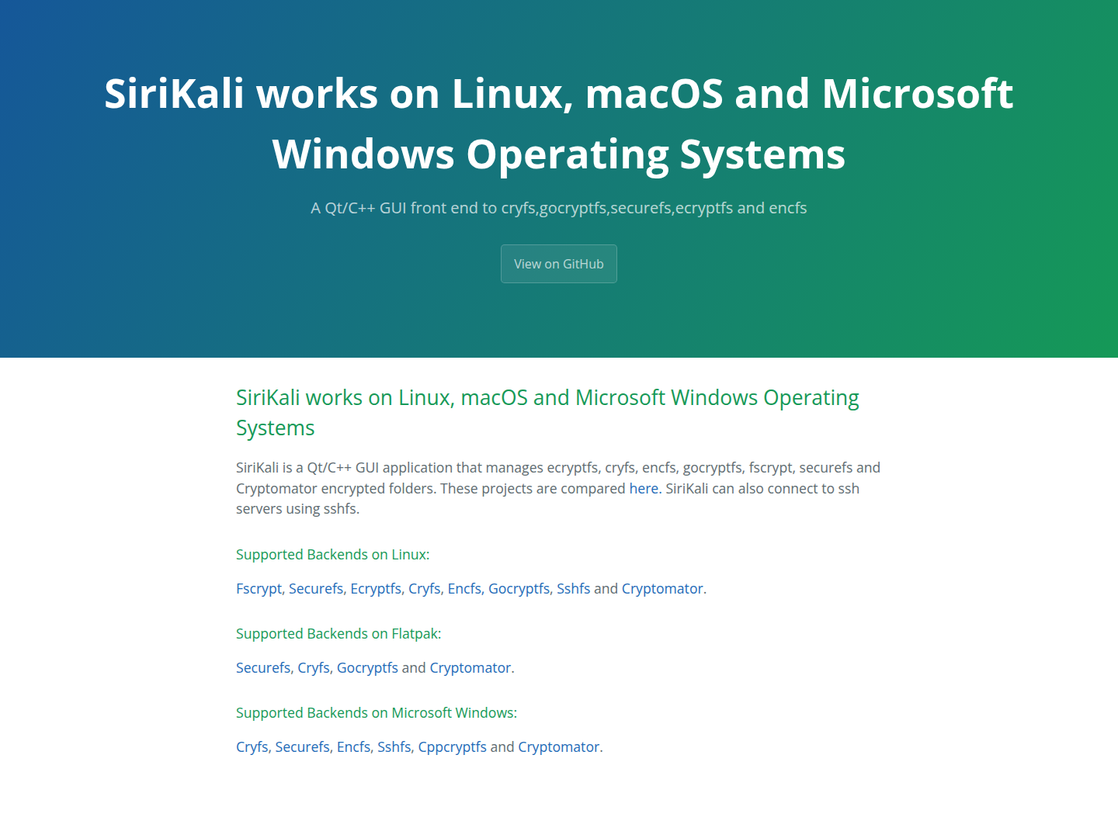Click the 'SiriKali is a Qt/C++ GUI application' paragraph

click(558, 488)
